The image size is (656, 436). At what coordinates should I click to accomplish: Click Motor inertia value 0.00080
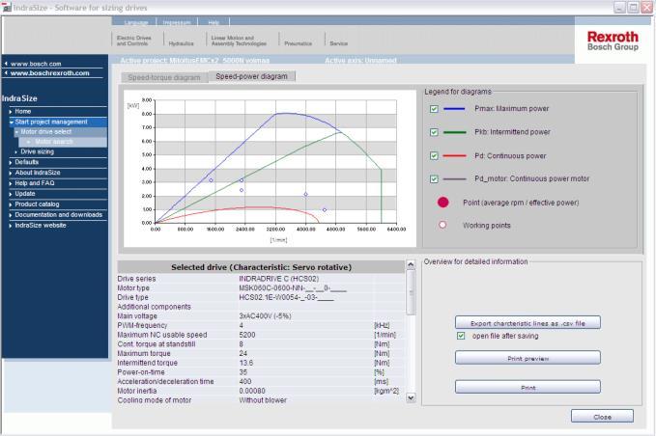(252, 392)
